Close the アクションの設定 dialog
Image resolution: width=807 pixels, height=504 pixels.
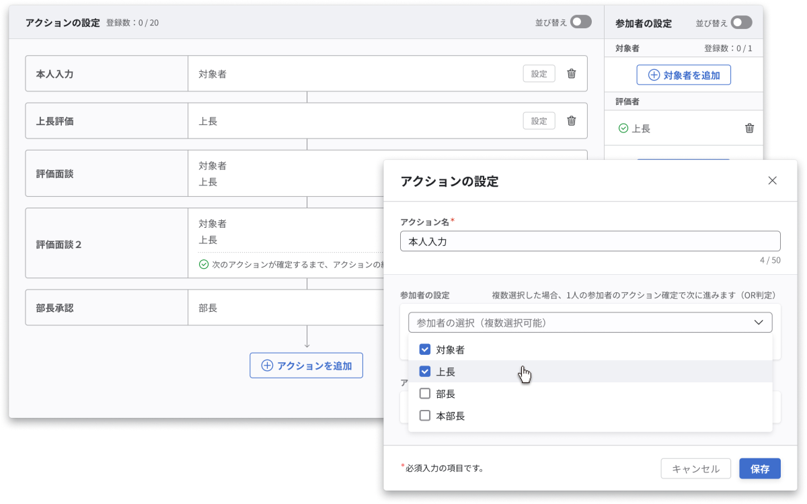tap(772, 181)
